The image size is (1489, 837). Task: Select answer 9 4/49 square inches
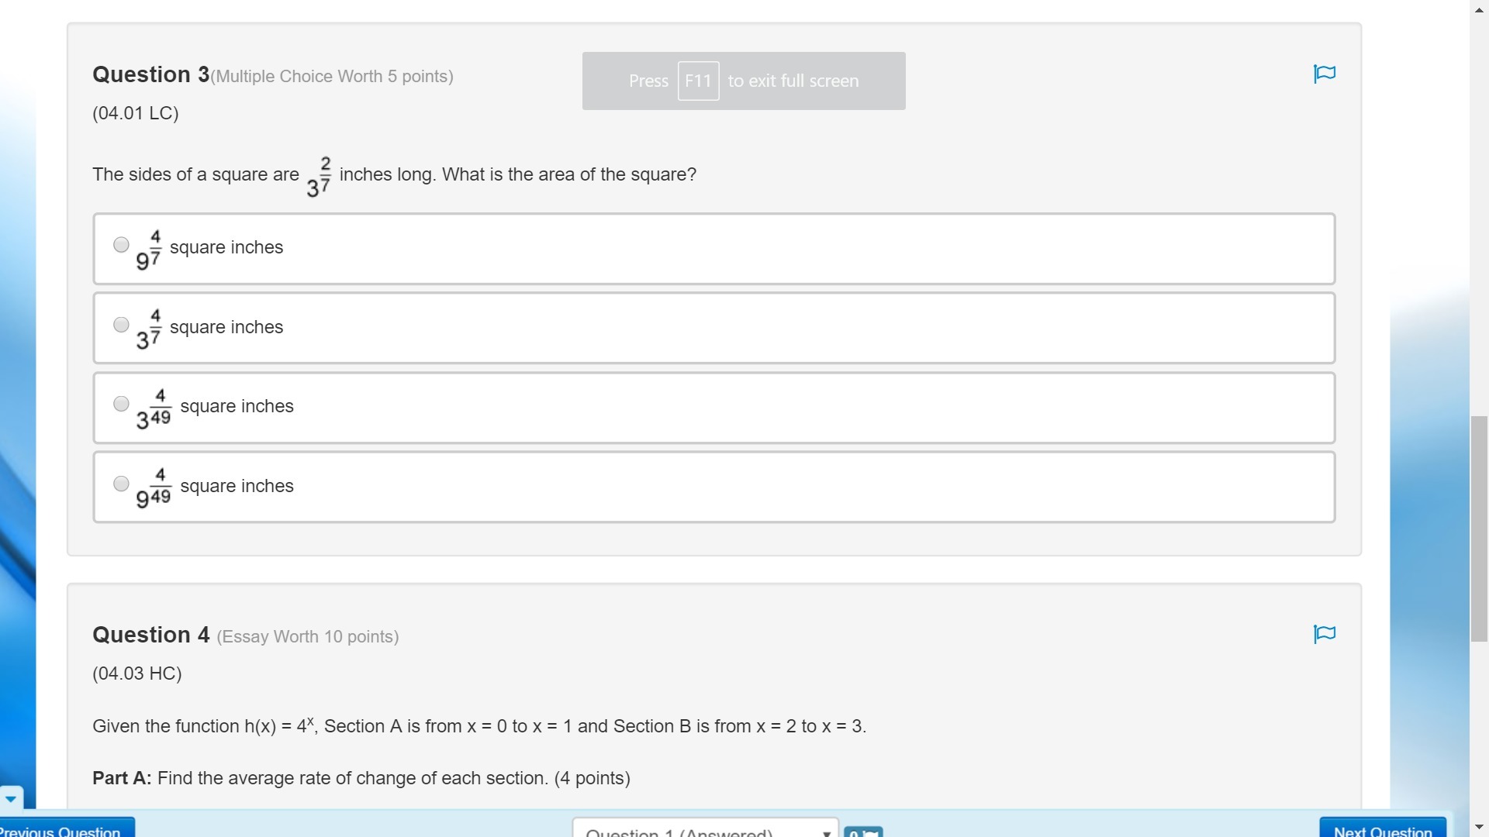(121, 484)
